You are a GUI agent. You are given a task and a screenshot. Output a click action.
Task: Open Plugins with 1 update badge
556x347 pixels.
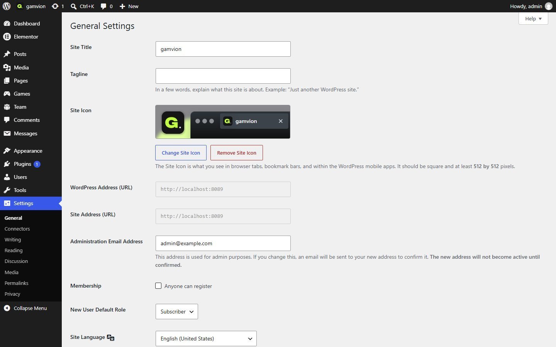31,164
